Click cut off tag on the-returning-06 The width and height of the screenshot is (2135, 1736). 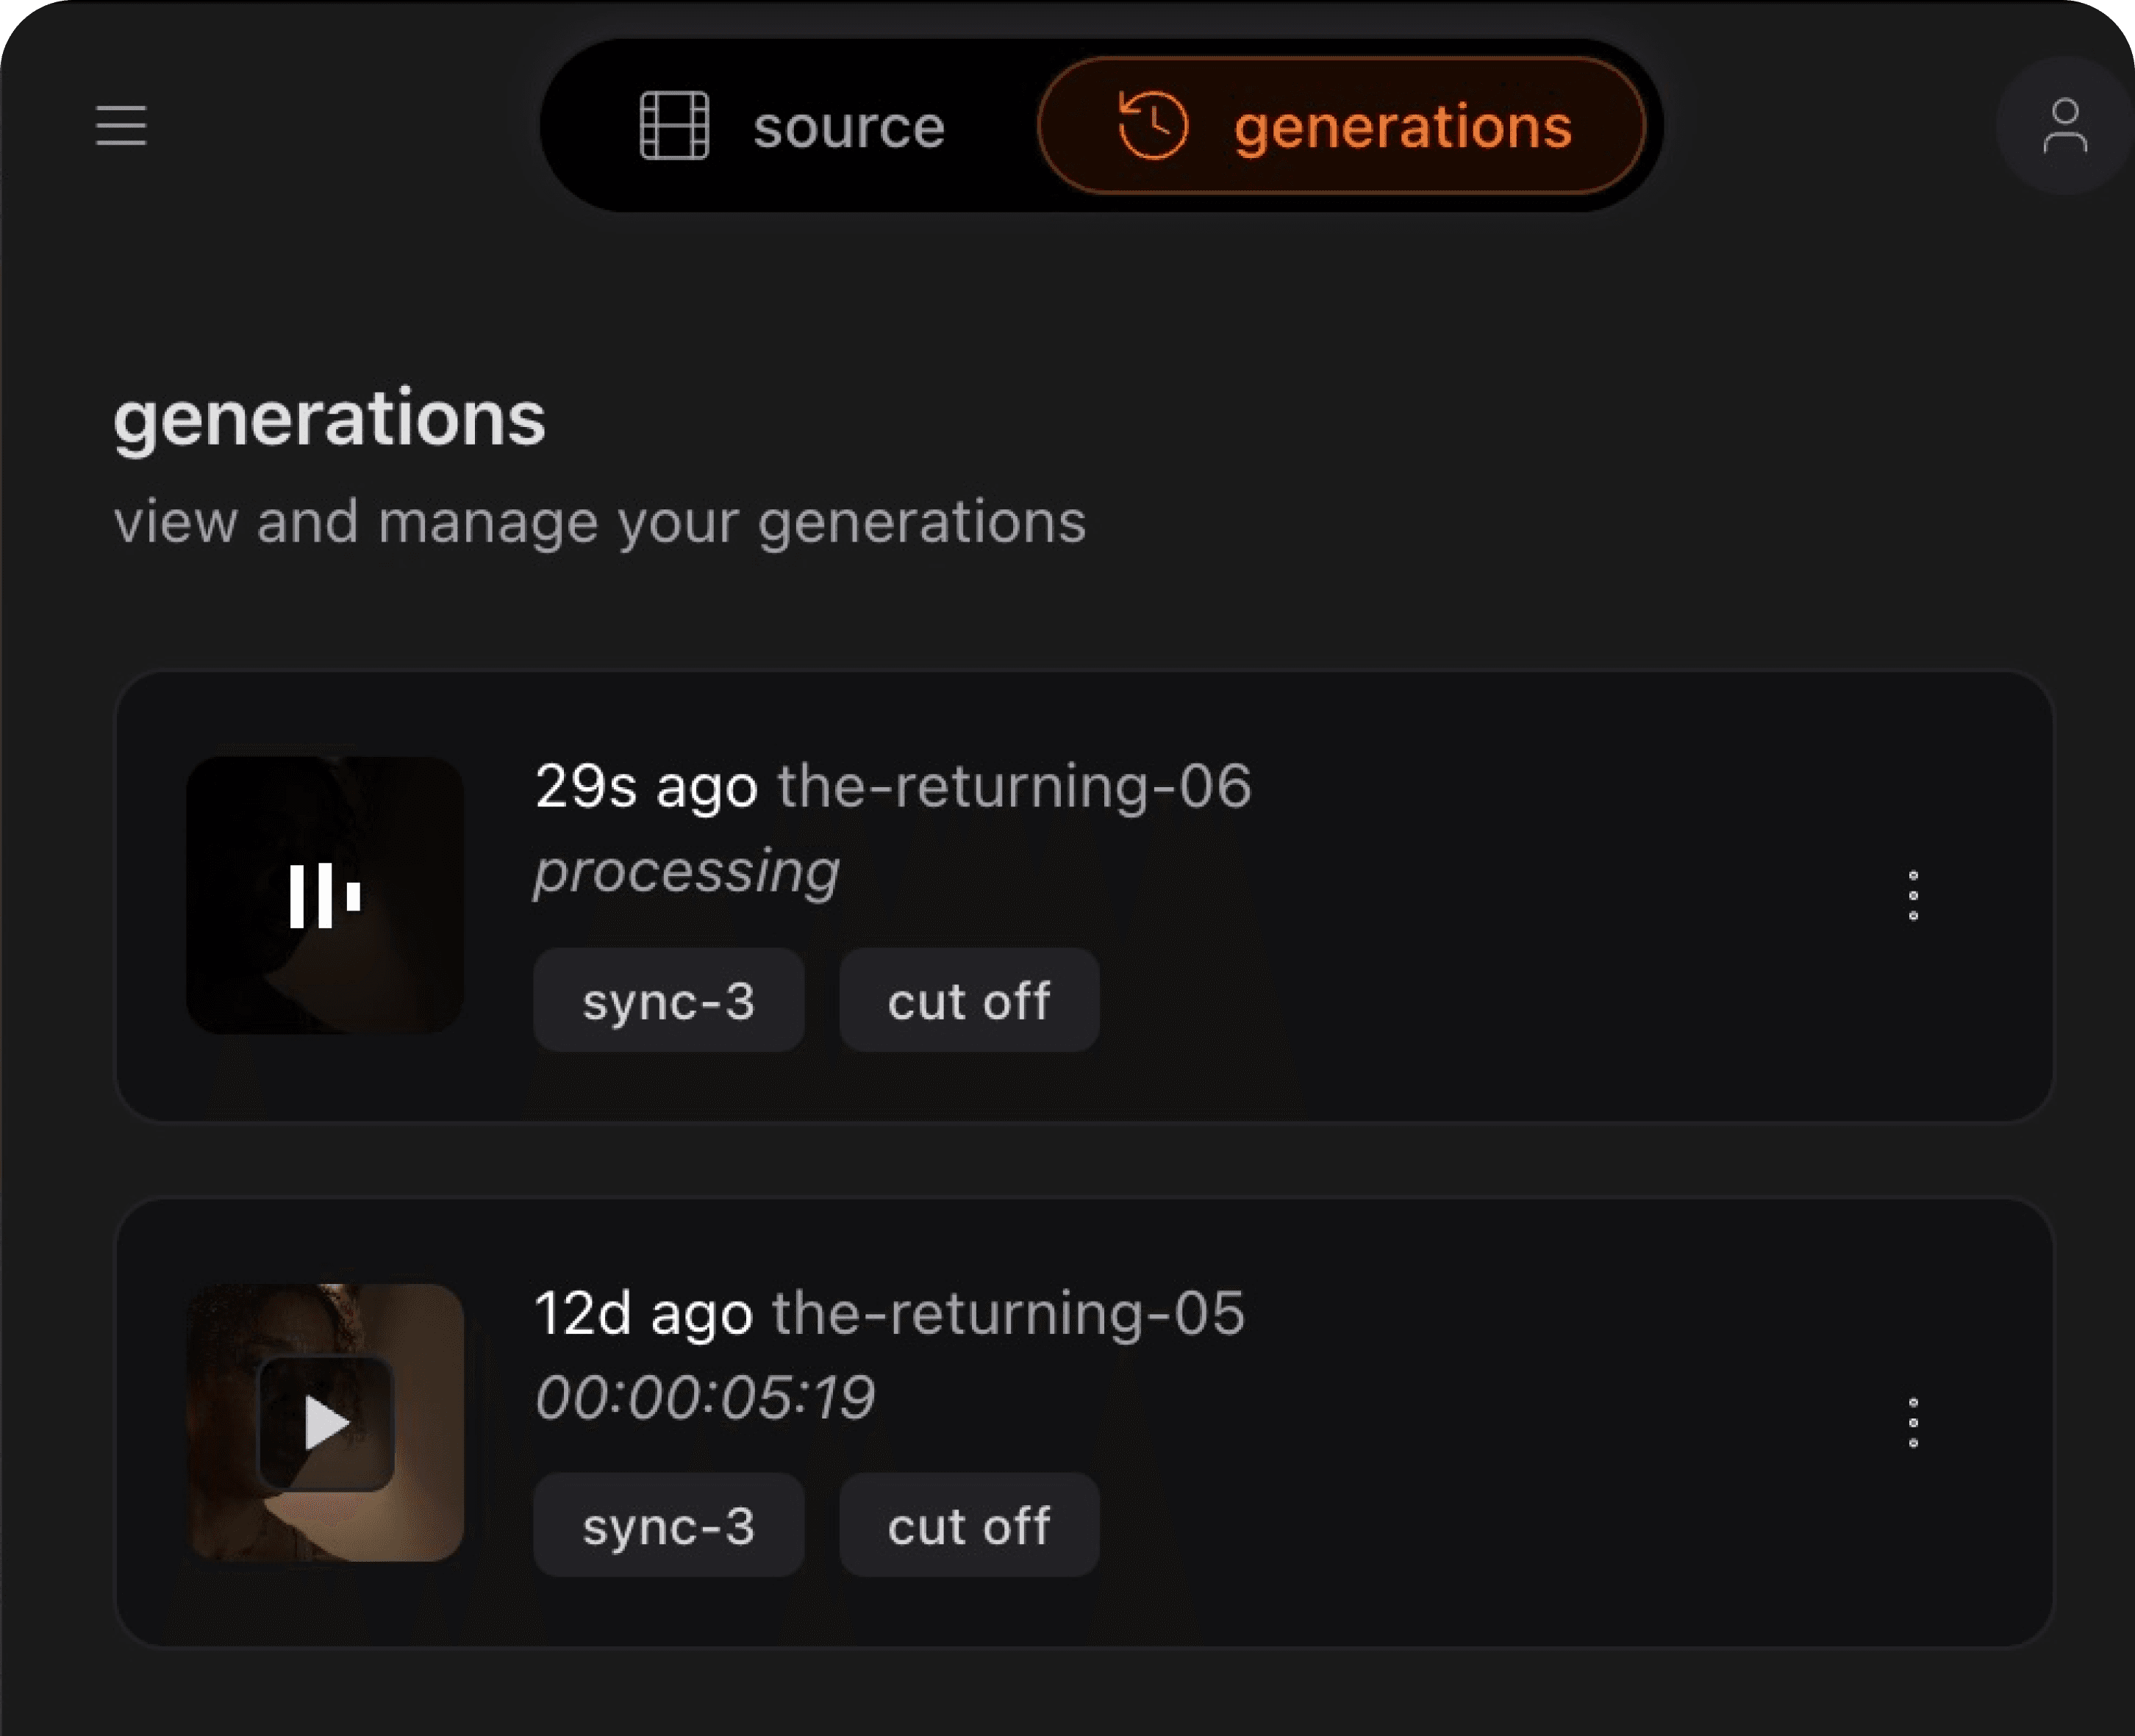click(x=968, y=1000)
